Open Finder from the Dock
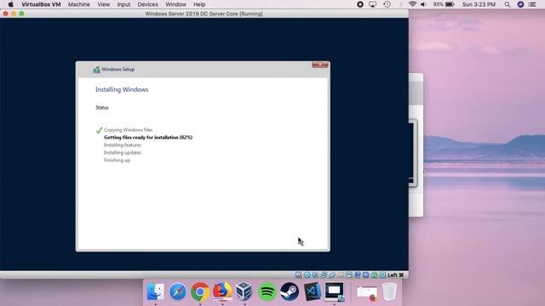Viewport: 545px width, 306px height. pos(155,291)
